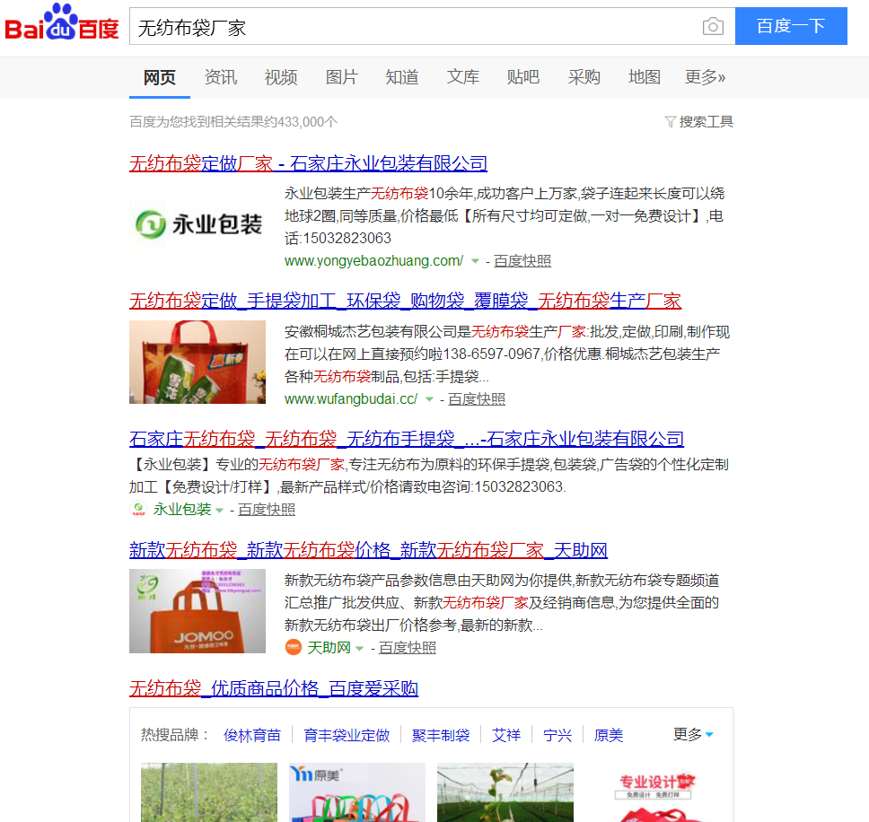Select hot brand 俊林育苗
This screenshot has height=822, width=869.
click(252, 735)
